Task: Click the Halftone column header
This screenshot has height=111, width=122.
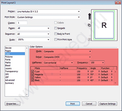Action: coord(68,68)
